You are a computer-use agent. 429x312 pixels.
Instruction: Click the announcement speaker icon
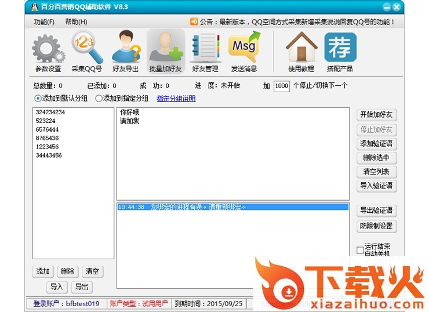point(194,21)
